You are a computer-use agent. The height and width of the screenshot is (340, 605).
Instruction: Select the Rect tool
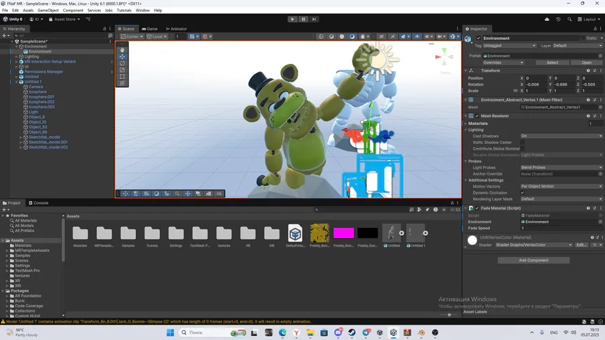click(122, 77)
